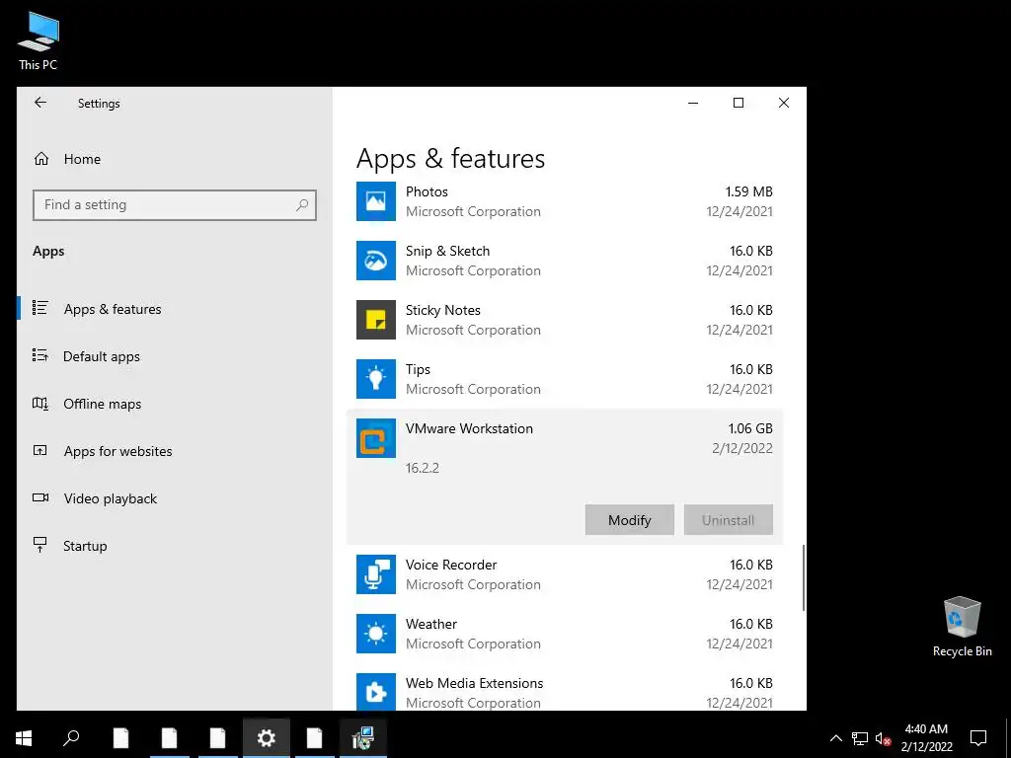The width and height of the screenshot is (1011, 758).
Task: Open taskbar search magnifier
Action: [71, 738]
